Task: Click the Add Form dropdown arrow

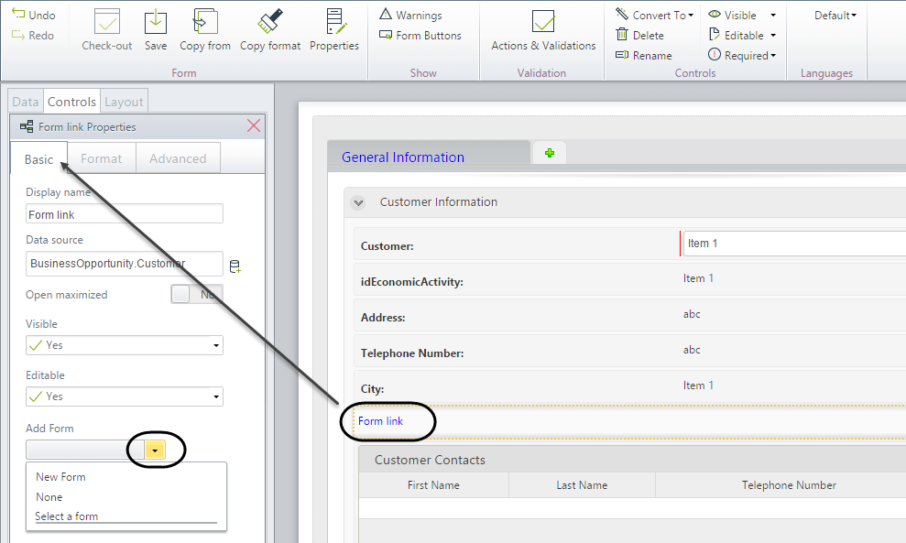Action: (155, 450)
